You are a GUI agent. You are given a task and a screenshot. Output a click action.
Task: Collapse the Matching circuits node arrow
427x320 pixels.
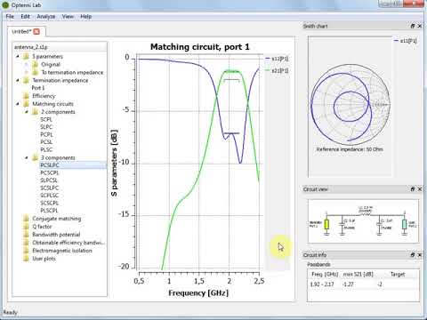[x=17, y=104]
